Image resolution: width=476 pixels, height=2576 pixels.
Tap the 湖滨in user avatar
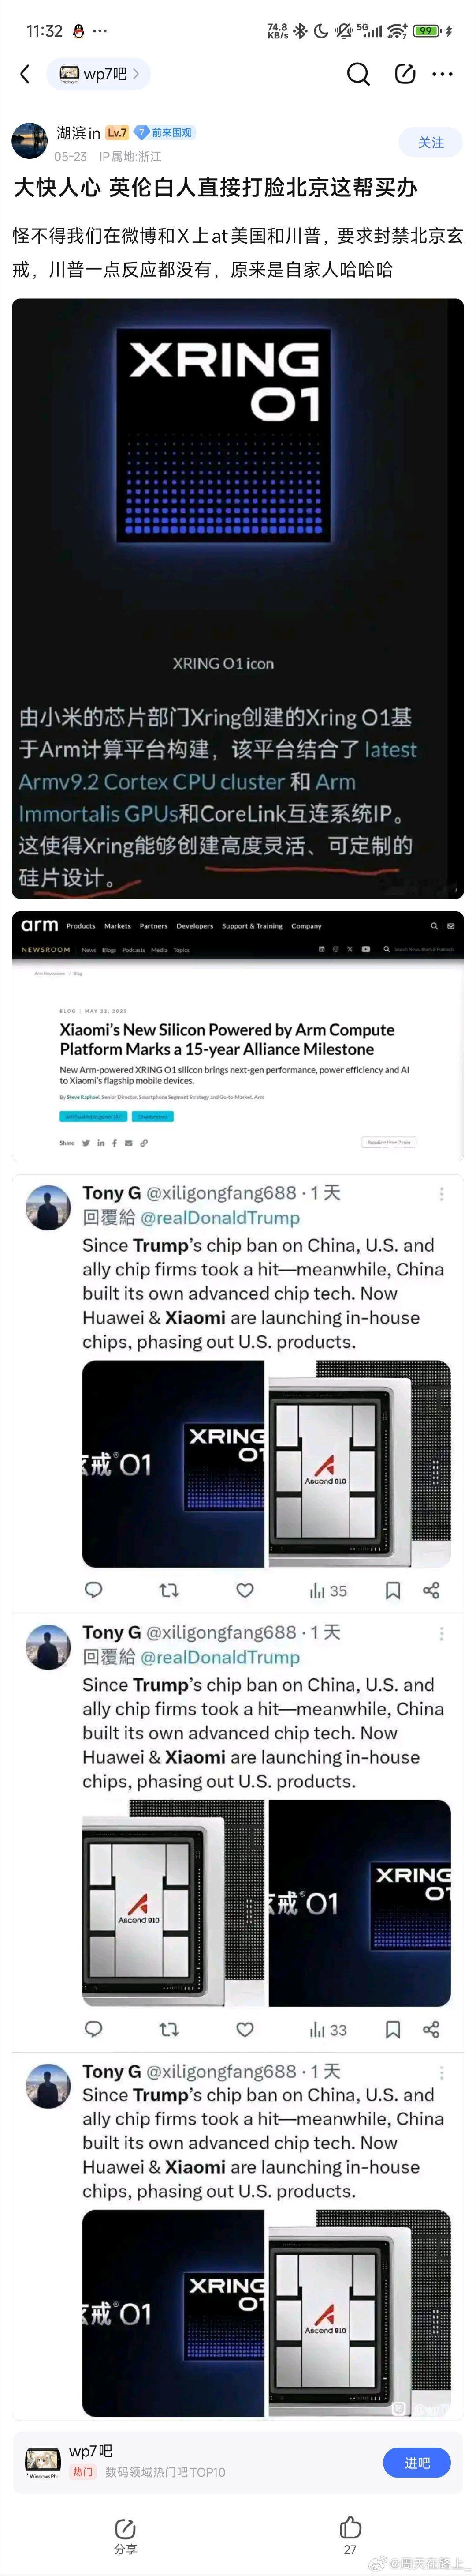coord(30,141)
